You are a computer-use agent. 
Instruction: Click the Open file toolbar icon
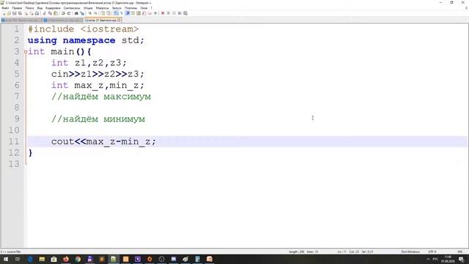9,13
